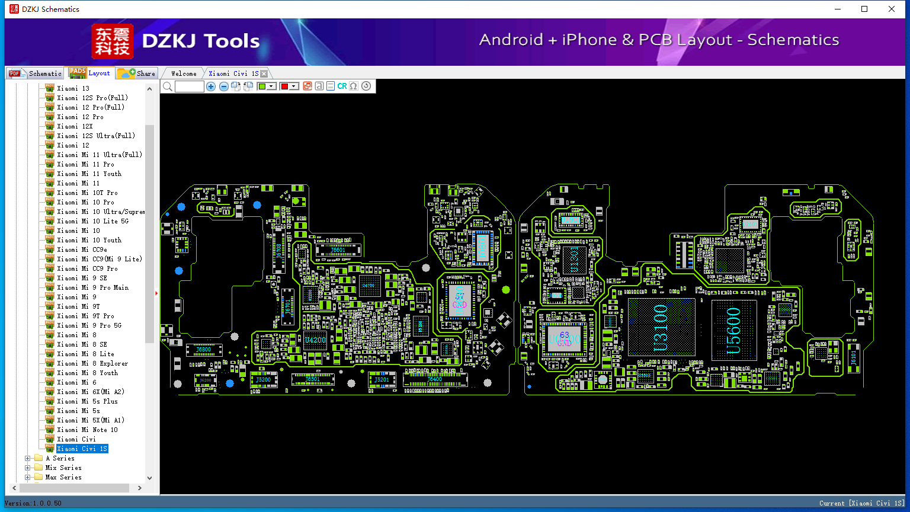Image resolution: width=910 pixels, height=512 pixels.
Task: Select Xiaomi Mi Note 10 in the tree
Action: point(87,430)
